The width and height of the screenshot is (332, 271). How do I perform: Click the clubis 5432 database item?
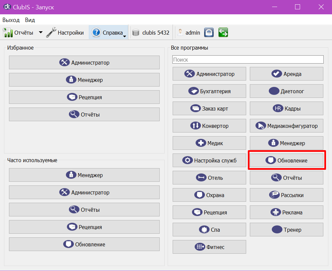pos(151,33)
